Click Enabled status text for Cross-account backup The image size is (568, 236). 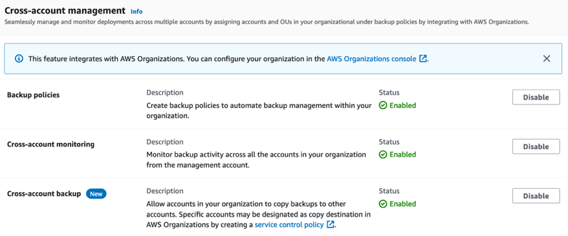coord(402,204)
